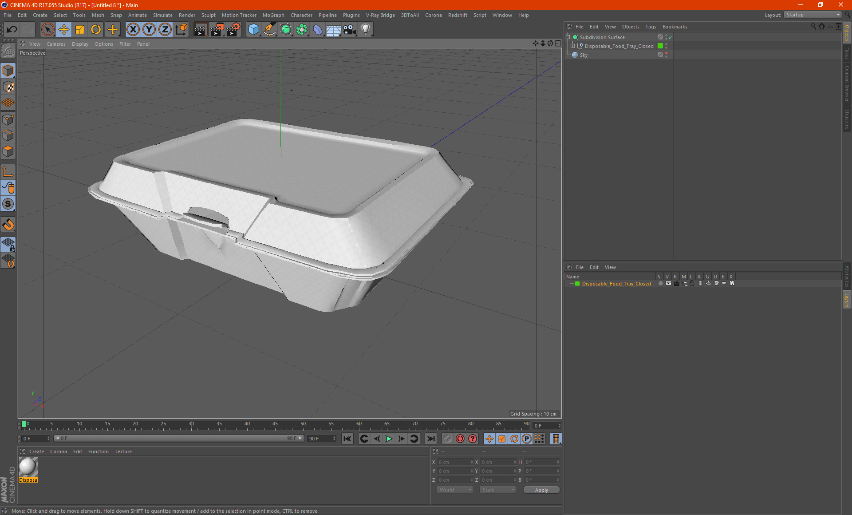Open the Content Browser side tab
The image size is (852, 515).
point(847,83)
